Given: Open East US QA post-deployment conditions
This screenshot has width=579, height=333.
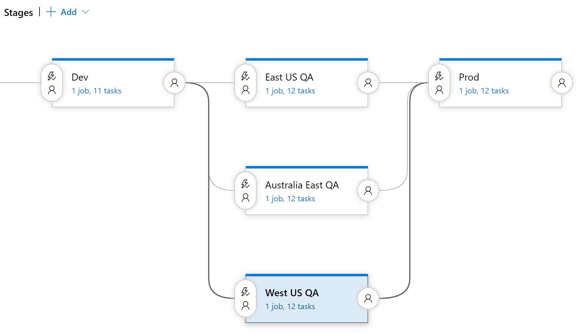Looking at the screenshot, I should click(x=368, y=83).
